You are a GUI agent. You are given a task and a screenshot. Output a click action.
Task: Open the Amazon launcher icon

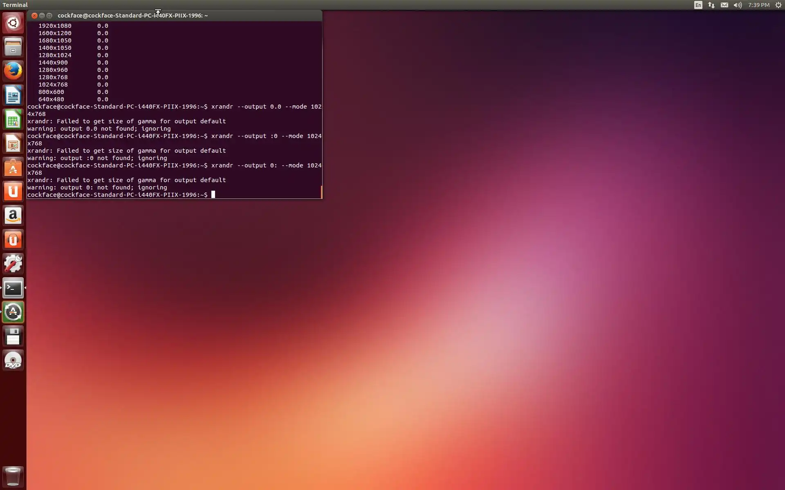click(x=13, y=216)
